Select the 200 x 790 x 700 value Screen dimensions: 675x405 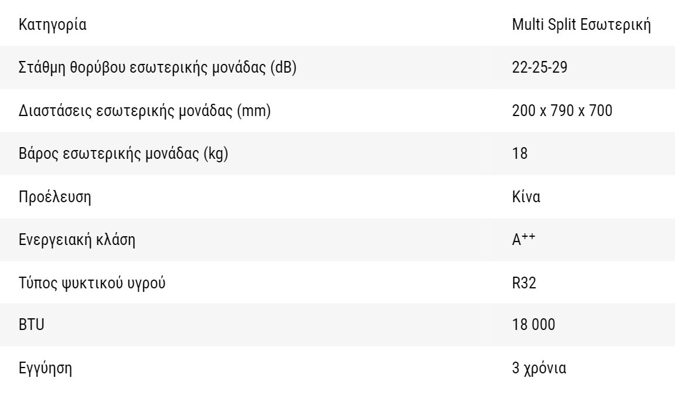[x=562, y=111]
